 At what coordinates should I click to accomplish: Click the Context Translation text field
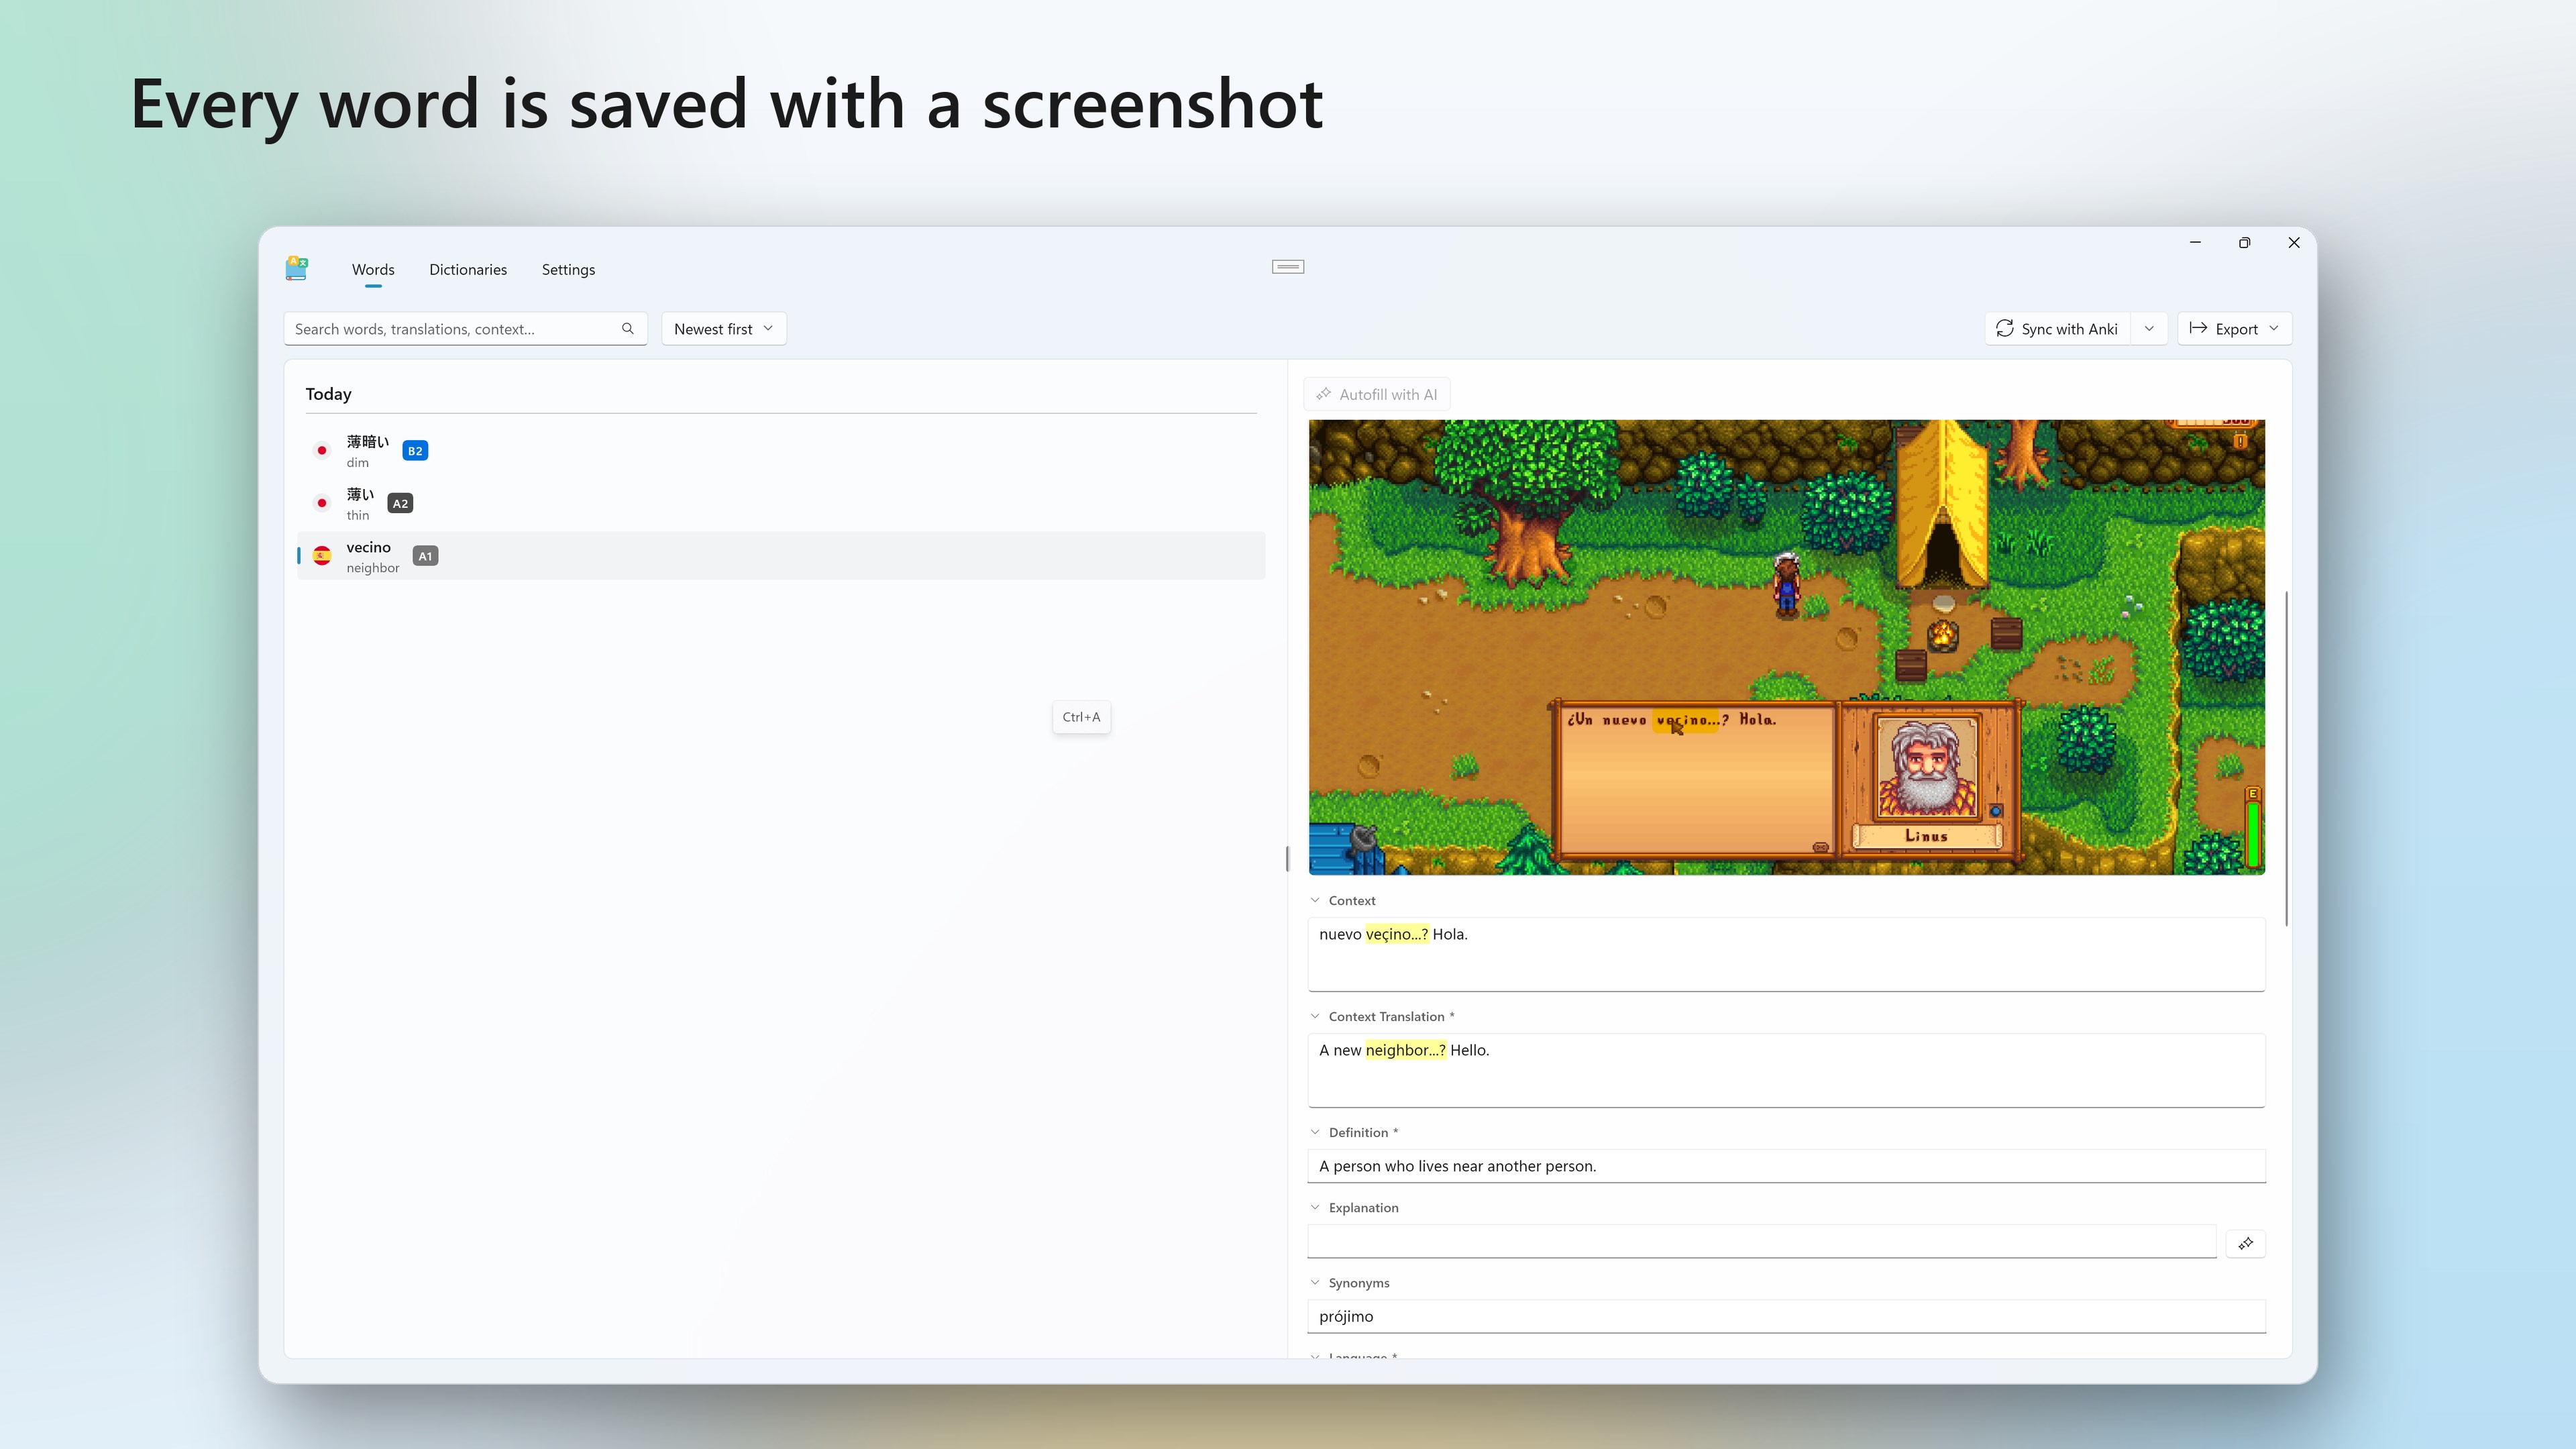(x=1786, y=1070)
